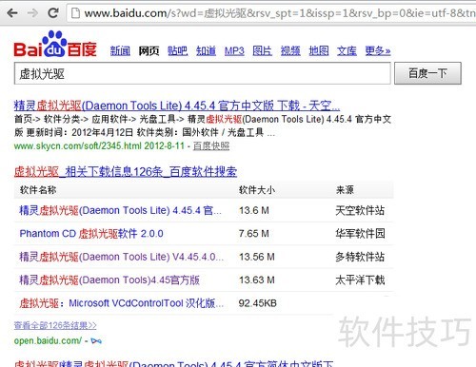Viewport: 476px width, 367px height.
Task: Click the 天空软件站 source cell
Action: coord(360,210)
